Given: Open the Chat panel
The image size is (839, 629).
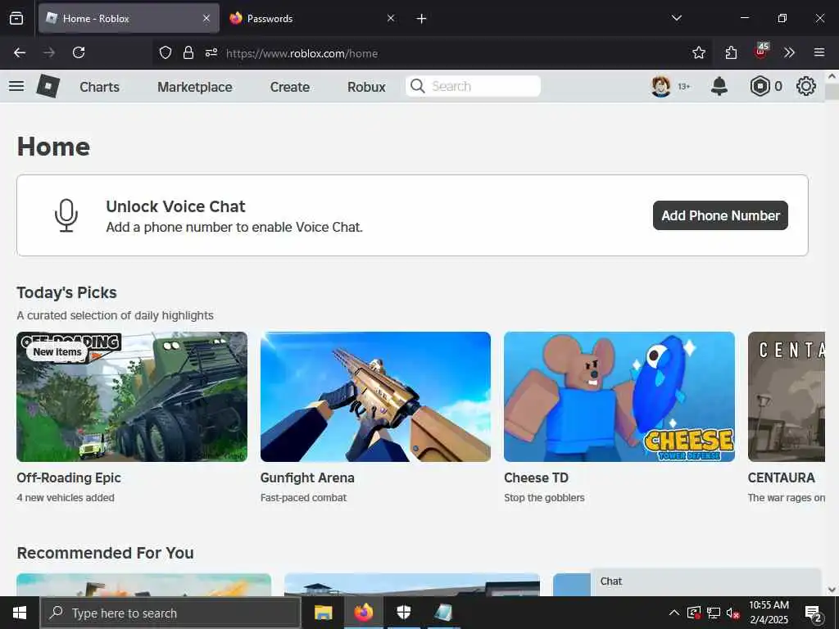Looking at the screenshot, I should (x=705, y=581).
